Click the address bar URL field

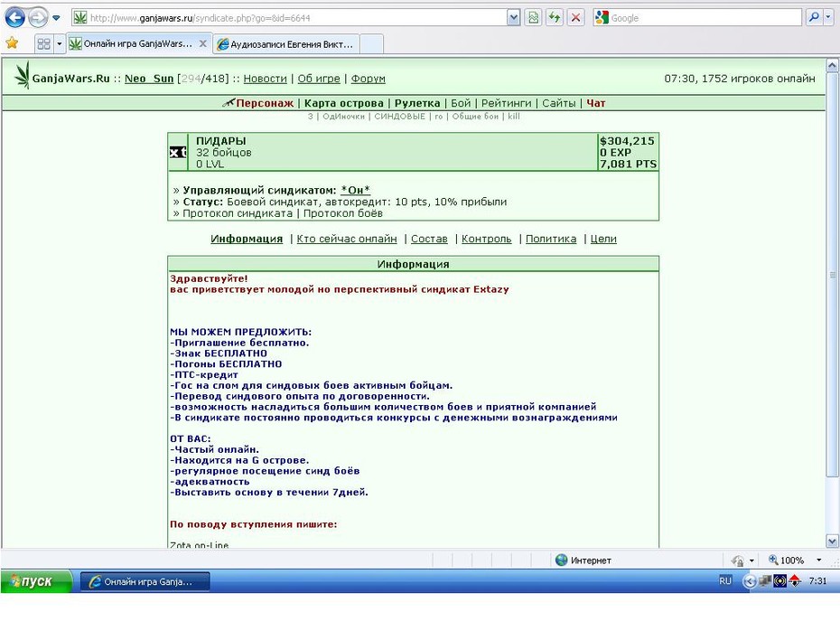tap(289, 18)
